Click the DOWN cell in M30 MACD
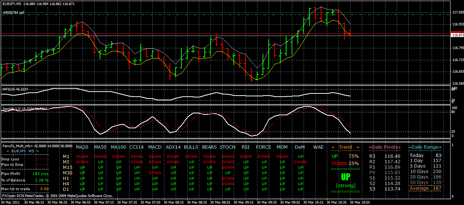 pyautogui.click(x=155, y=173)
